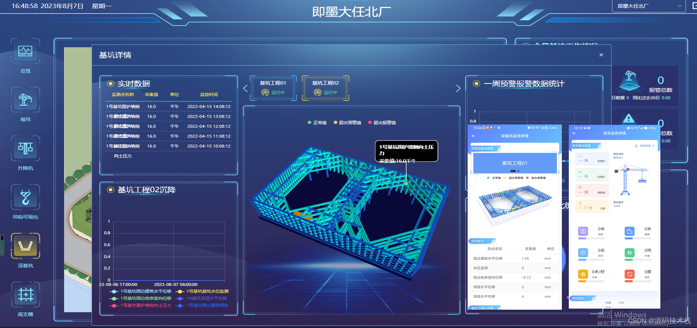697x328 pixels.
Task: Click the crane 报警总数 icon in background panel
Action: pyautogui.click(x=630, y=81)
